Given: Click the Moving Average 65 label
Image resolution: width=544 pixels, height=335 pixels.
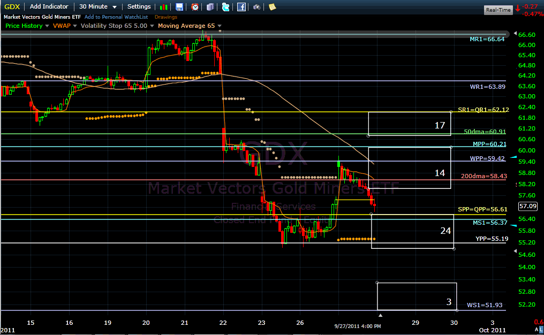Looking at the screenshot, I should 186,26.
